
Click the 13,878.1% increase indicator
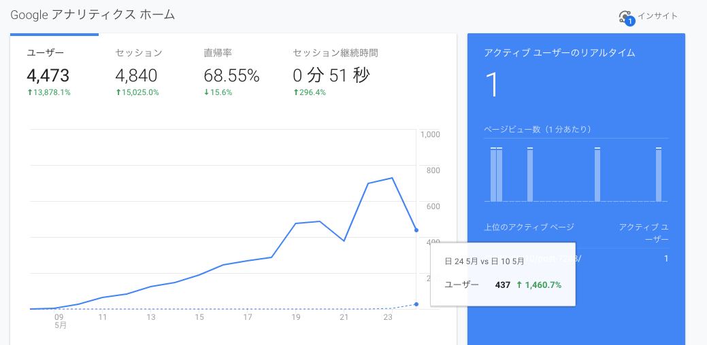[x=49, y=92]
